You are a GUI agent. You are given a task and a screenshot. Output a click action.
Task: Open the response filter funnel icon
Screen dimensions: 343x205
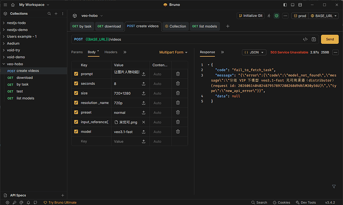(334, 187)
